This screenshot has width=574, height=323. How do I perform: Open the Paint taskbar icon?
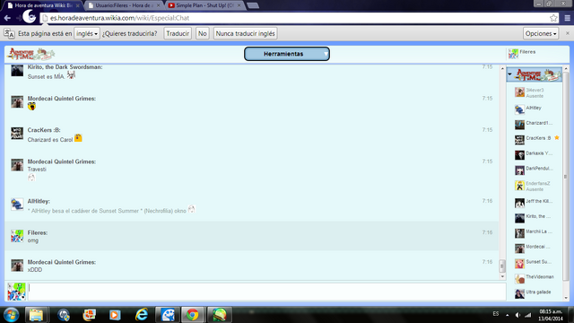168,315
